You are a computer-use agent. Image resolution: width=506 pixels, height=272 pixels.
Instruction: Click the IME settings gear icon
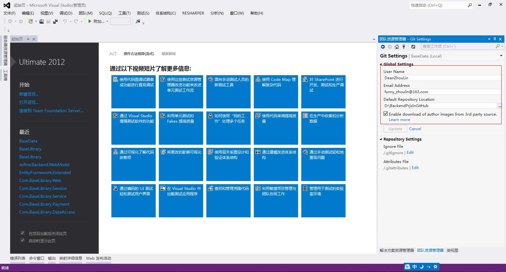click(435, 267)
